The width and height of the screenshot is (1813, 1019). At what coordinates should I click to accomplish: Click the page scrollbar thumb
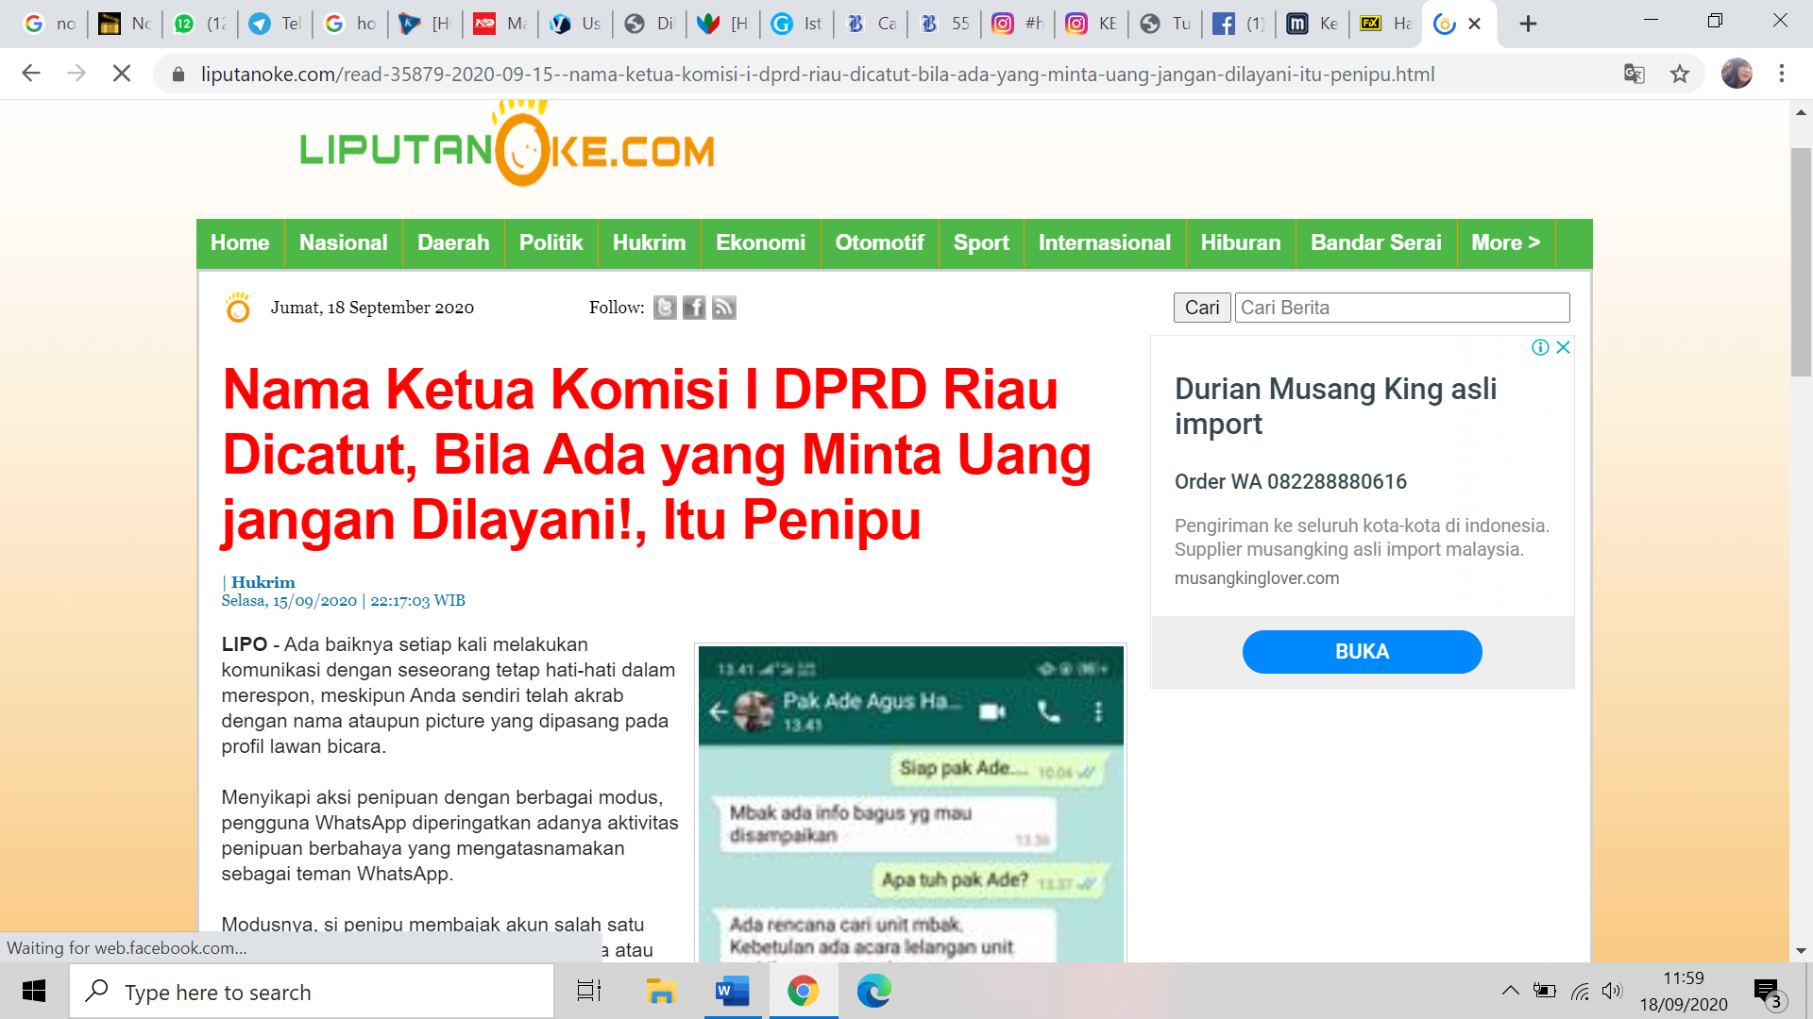click(1801, 262)
